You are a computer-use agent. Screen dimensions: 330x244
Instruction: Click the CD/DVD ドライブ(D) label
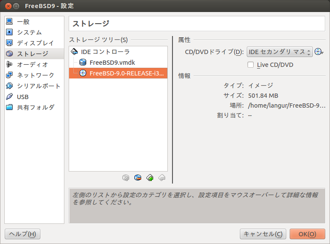click(214, 52)
